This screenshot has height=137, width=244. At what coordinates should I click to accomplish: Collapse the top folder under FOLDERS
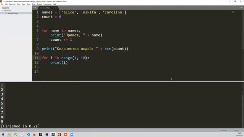click(x=3, y=11)
